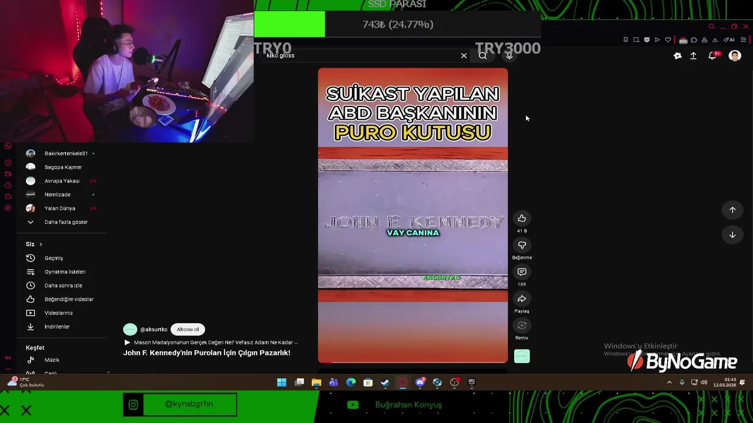This screenshot has height=423, width=753.
Task: Go to the previous short with up arrow
Action: 732,210
